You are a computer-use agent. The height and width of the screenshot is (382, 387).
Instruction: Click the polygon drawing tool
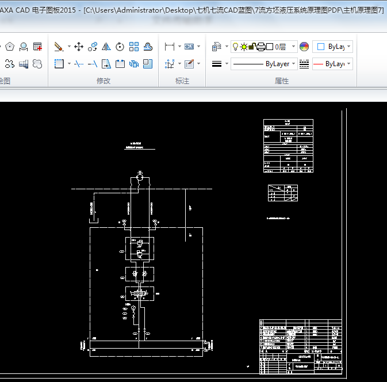click(x=10, y=47)
